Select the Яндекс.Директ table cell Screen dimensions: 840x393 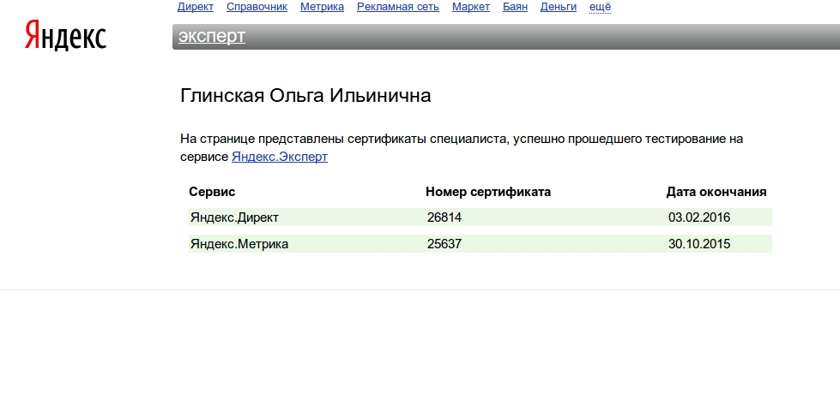coord(234,217)
